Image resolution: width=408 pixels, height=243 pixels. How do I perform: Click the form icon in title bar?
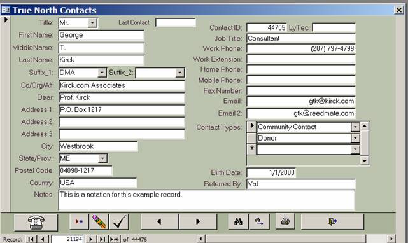(x=6, y=10)
